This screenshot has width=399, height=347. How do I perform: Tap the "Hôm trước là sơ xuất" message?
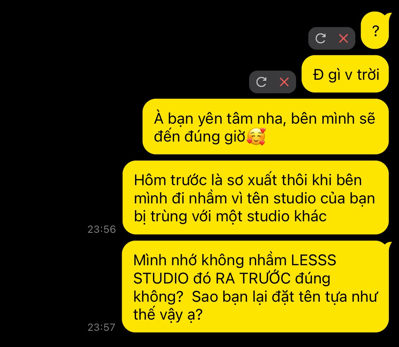tap(256, 197)
